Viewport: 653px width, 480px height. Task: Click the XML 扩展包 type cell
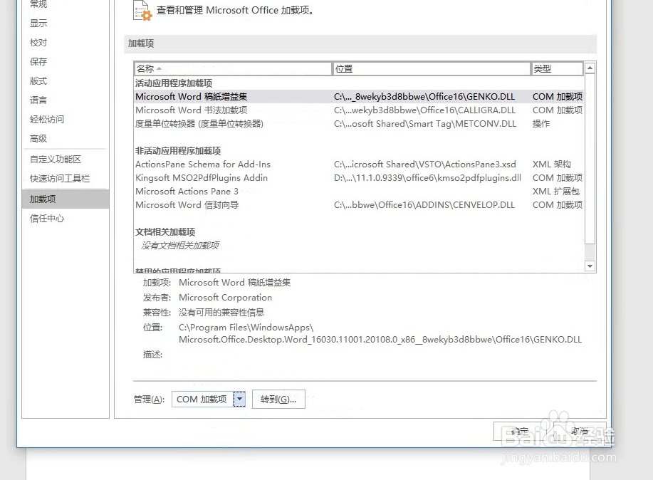[x=556, y=192]
